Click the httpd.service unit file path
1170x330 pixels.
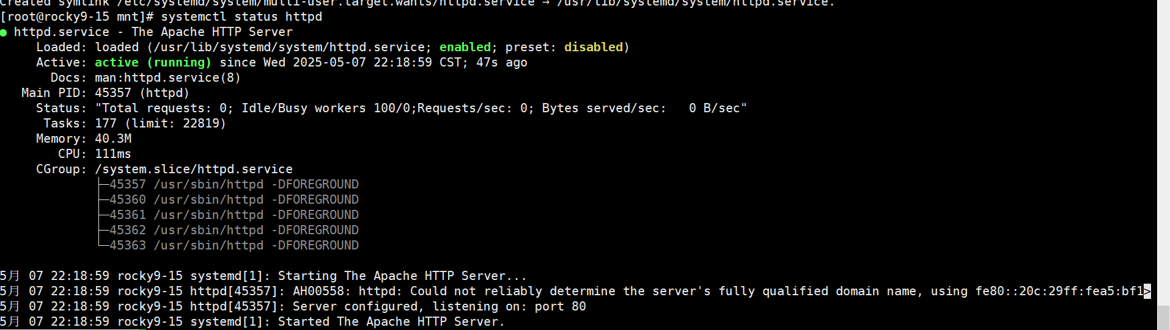tap(289, 47)
